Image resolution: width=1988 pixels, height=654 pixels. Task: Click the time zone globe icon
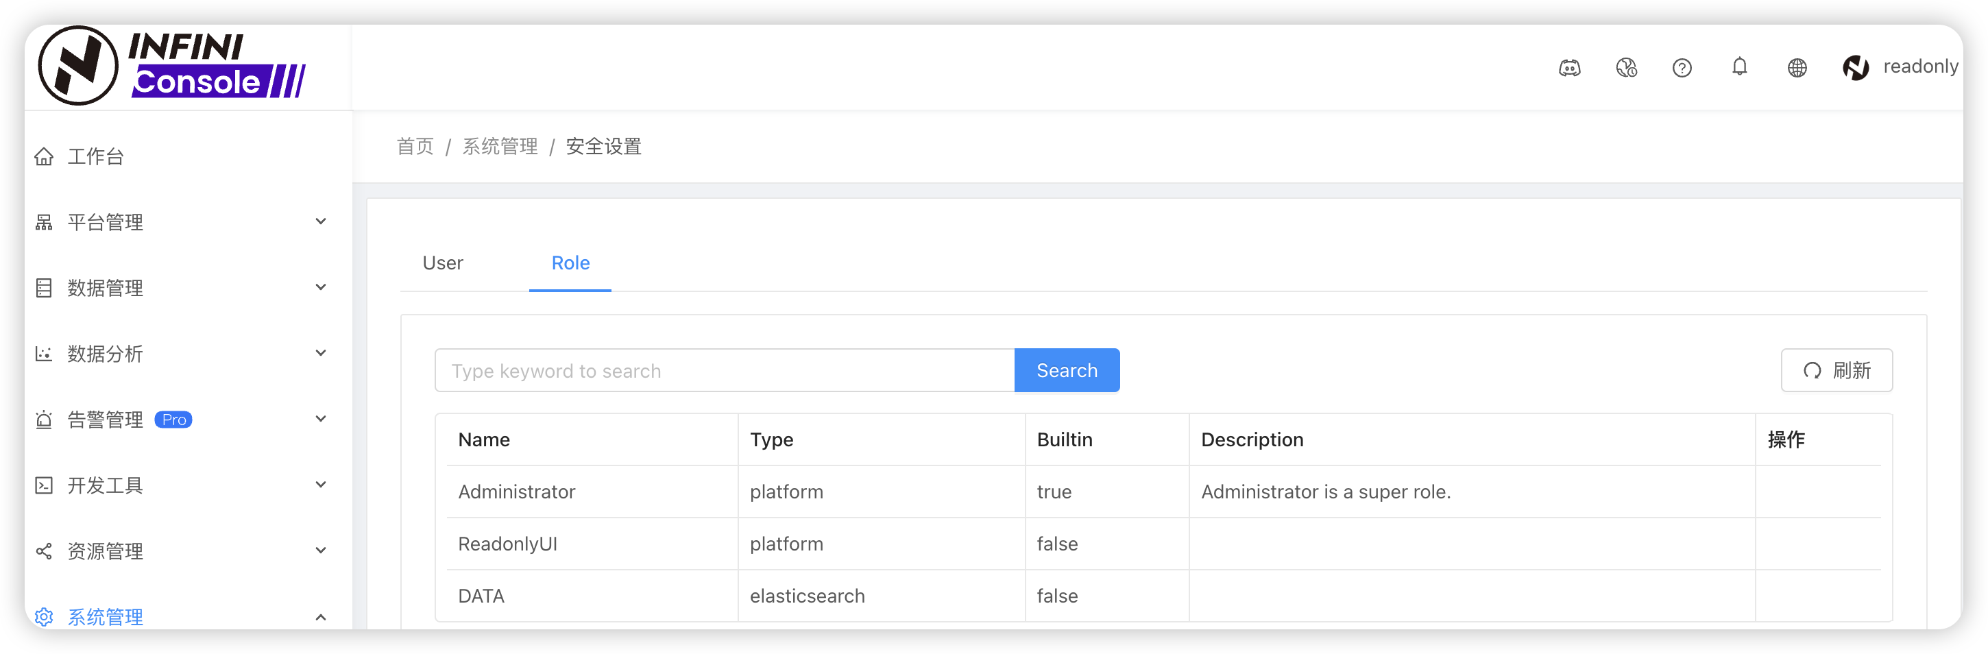coord(1627,68)
